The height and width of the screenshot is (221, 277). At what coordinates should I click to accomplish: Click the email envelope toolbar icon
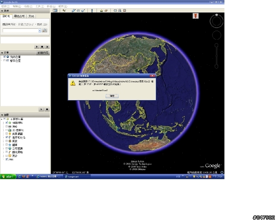115,10
